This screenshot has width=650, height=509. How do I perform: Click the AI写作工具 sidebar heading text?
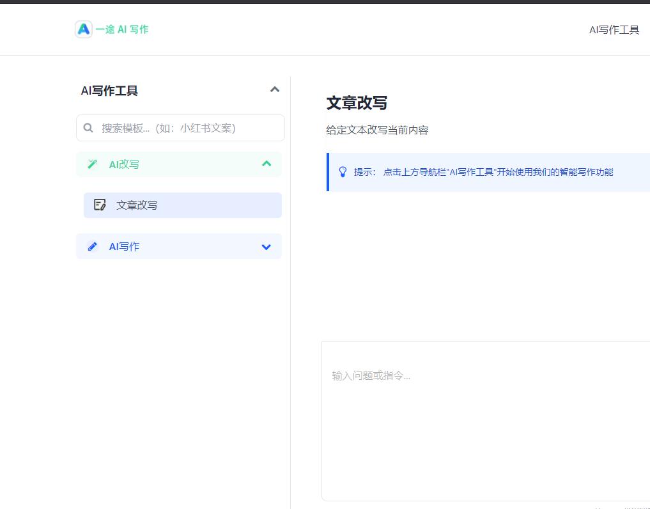(x=109, y=91)
